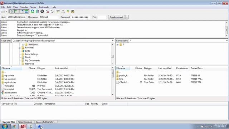Viewport: 229px width, 129px height.
Task: Select the remote CRedit-1... file icon
Action: point(118,82)
